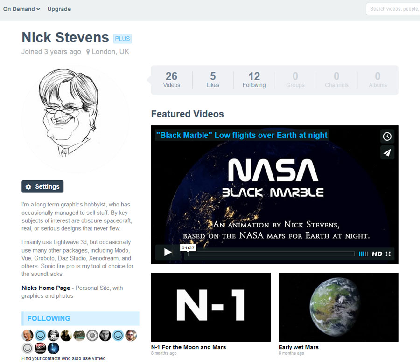Open the Early wet Mars planet thumbnail

(338, 307)
